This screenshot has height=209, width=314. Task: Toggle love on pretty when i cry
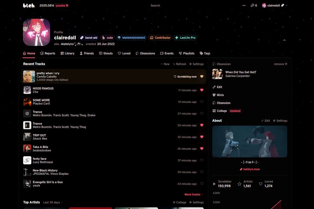pyautogui.click(x=202, y=76)
